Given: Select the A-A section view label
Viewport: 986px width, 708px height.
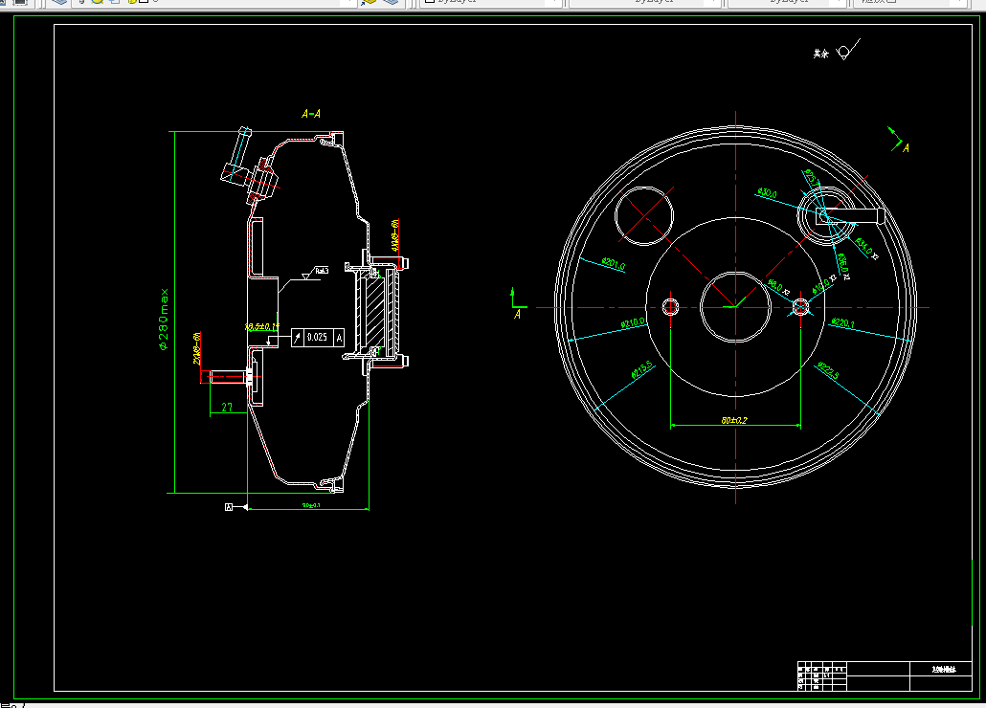Looking at the screenshot, I should tap(311, 114).
